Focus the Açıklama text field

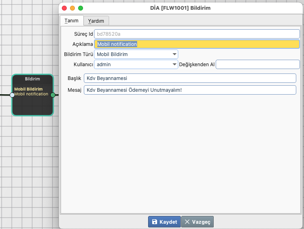pyautogui.click(x=197, y=44)
